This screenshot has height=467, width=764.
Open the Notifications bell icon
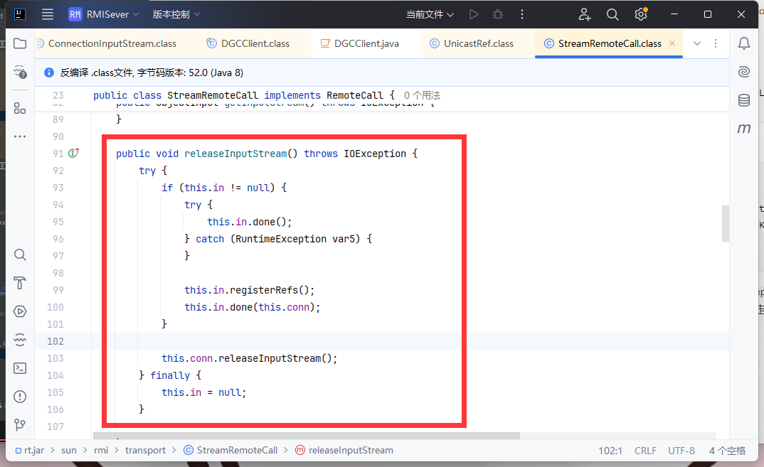click(x=744, y=43)
